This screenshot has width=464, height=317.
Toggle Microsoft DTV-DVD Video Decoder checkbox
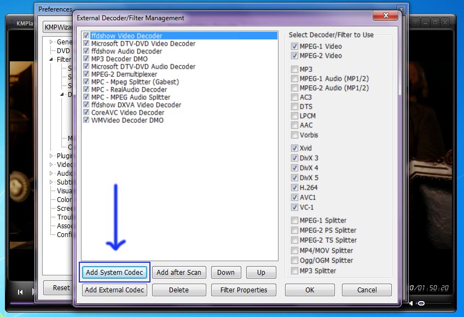click(86, 43)
